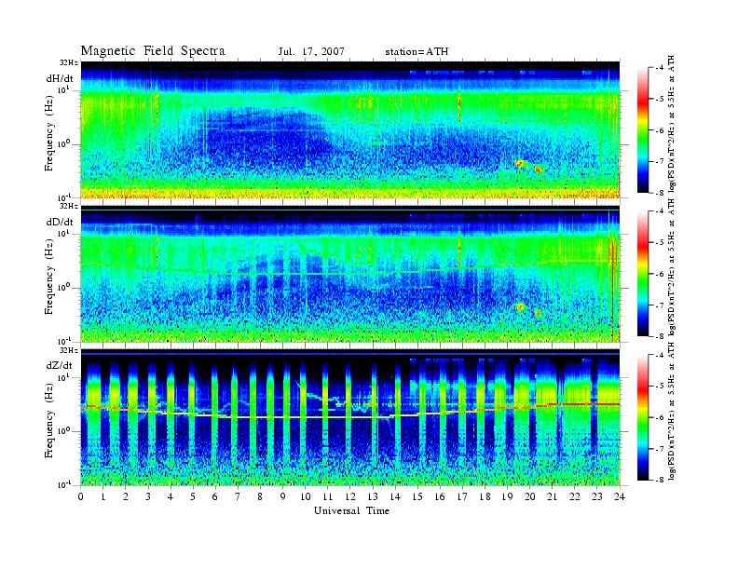This screenshot has height=570, width=738.
Task: Click the dZ/dt panel color scale bar
Action: [642, 417]
